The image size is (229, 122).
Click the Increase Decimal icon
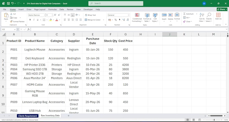(x=124, y=20)
